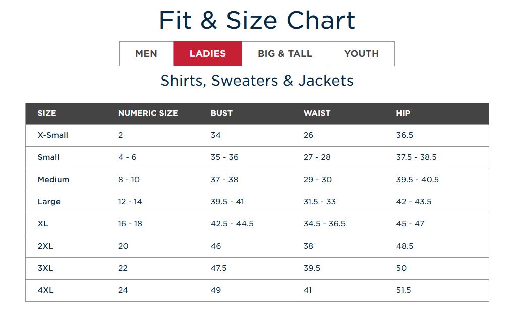The width and height of the screenshot is (515, 320).
Task: Switch to the YOUTH tab
Action: click(361, 54)
